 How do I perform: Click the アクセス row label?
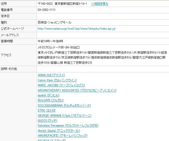6,55
